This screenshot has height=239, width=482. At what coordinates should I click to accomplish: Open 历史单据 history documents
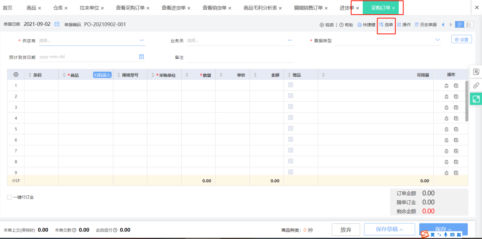[x=426, y=25]
